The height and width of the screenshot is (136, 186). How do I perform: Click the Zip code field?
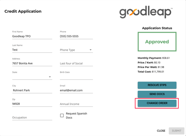(32, 104)
